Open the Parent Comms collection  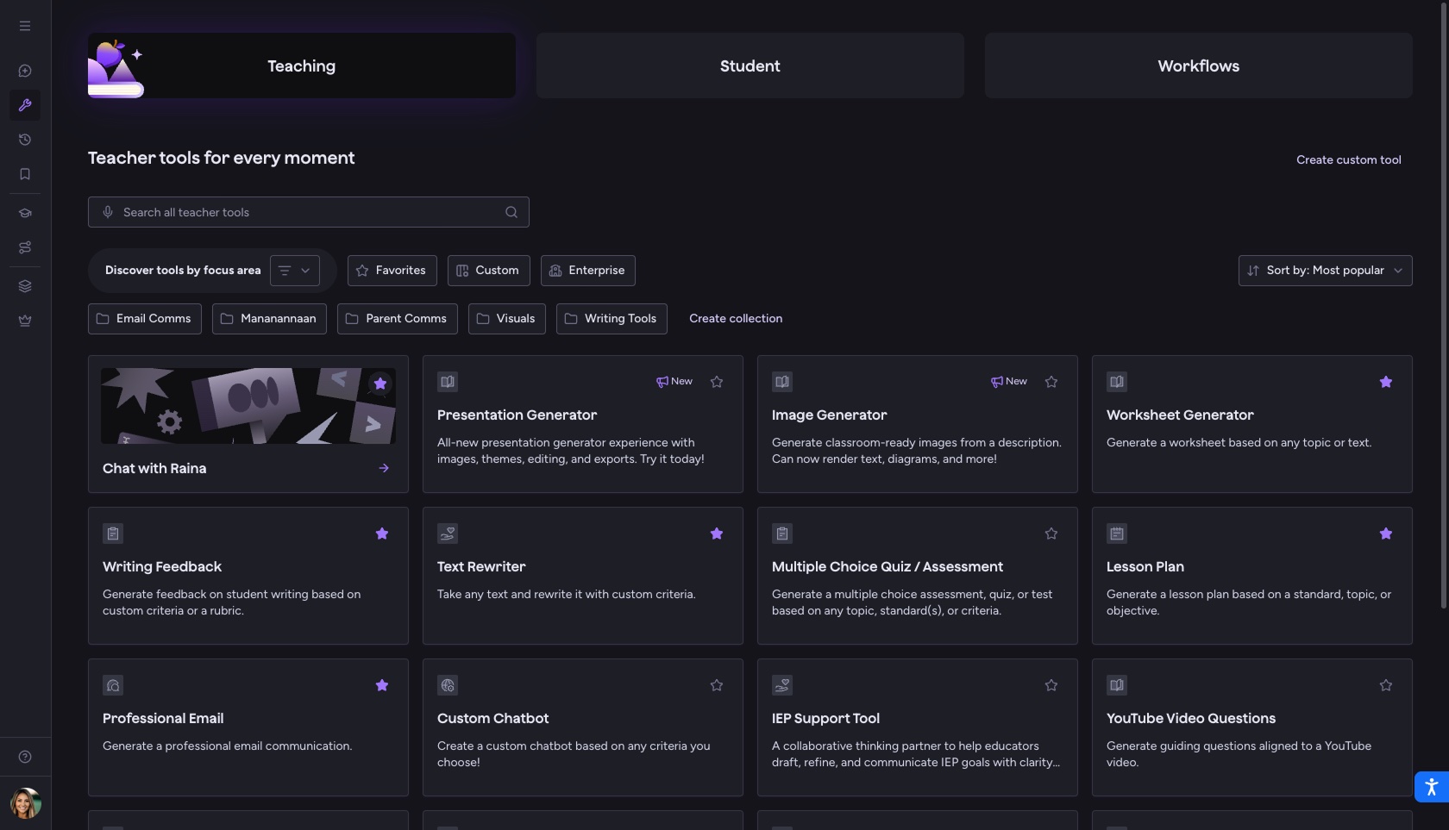point(398,319)
